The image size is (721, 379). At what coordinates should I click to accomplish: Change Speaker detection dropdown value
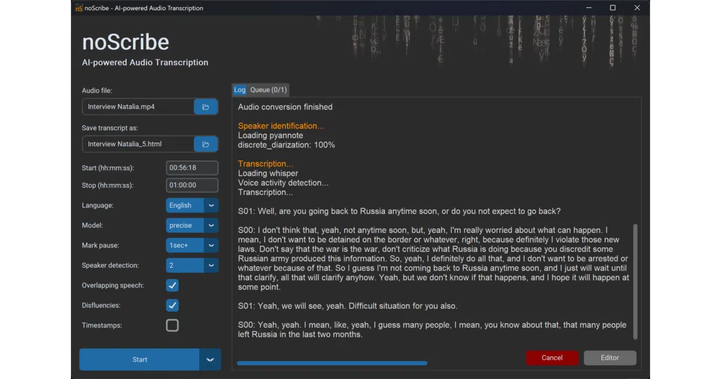(x=192, y=265)
